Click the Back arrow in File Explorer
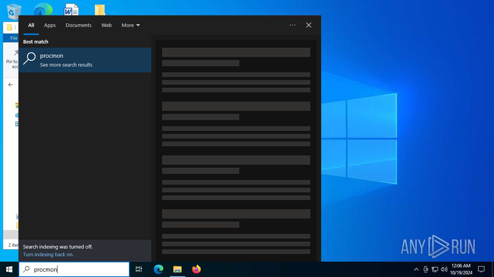 (x=10, y=85)
